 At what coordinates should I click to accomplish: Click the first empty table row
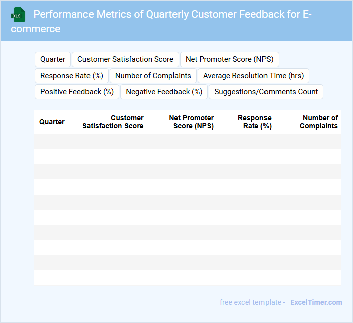tap(187, 142)
